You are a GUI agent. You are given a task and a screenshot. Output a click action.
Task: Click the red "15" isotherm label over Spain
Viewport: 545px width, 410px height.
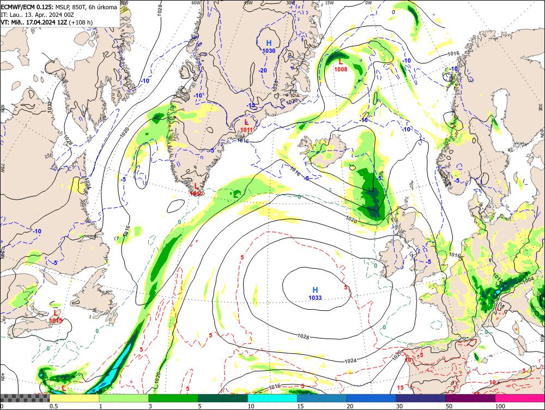coord(401,388)
